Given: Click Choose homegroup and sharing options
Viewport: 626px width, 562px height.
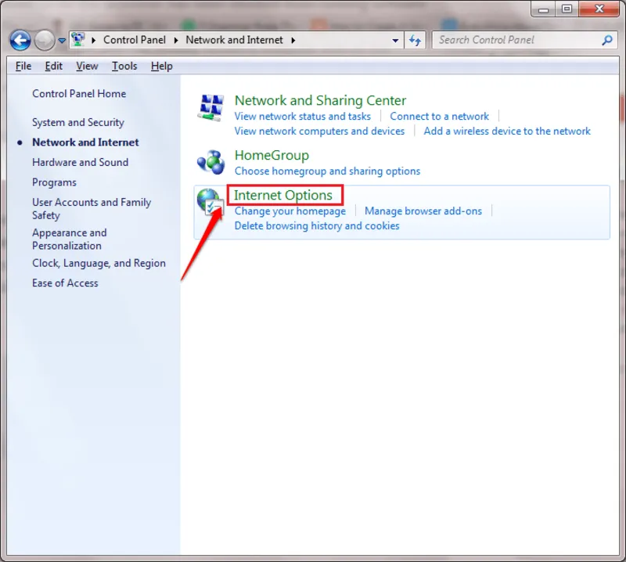Looking at the screenshot, I should click(x=327, y=171).
